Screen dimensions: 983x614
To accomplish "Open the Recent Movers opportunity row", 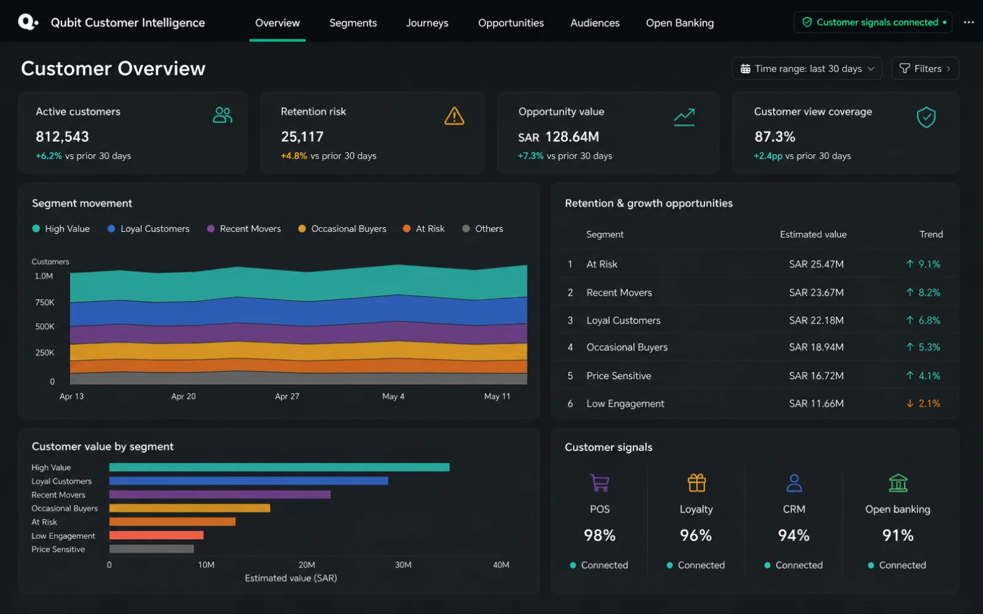I will (x=755, y=292).
